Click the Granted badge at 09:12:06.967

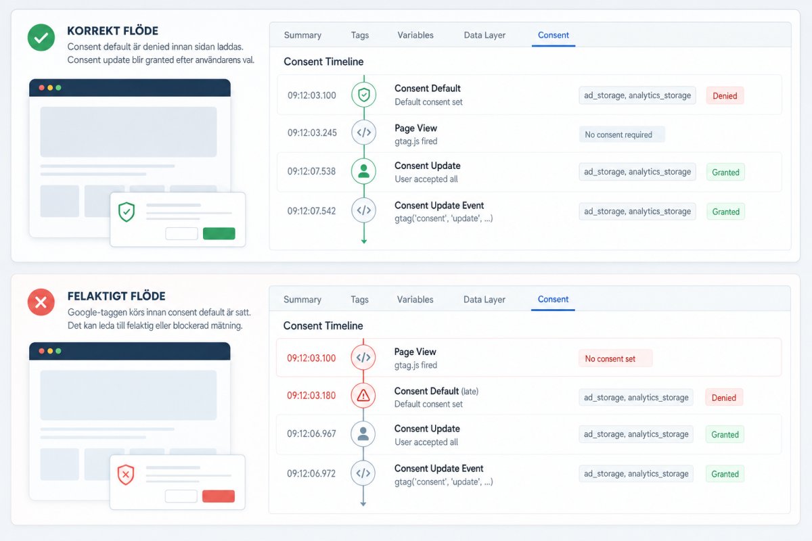pyautogui.click(x=725, y=434)
